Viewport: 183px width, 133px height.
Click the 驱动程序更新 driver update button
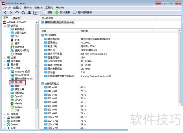[x=82, y=12]
